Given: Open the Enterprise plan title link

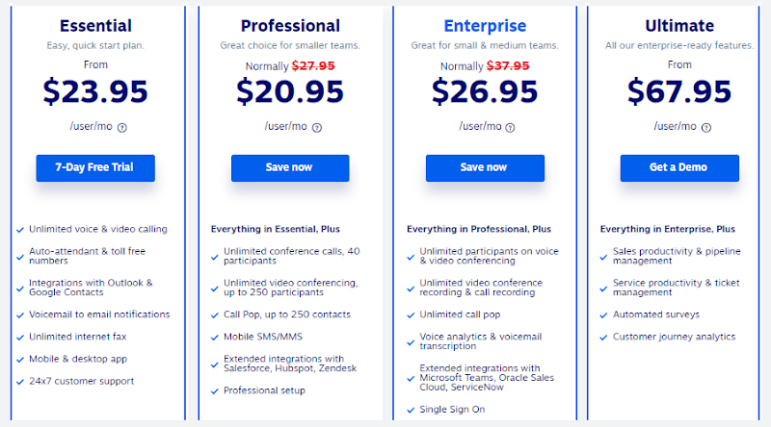Looking at the screenshot, I should (x=485, y=26).
